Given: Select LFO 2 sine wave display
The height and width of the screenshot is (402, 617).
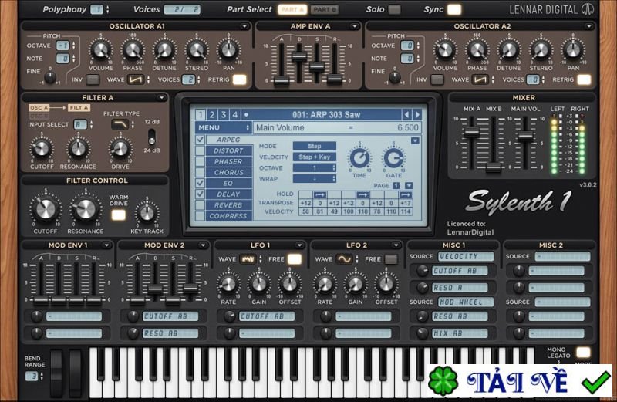Looking at the screenshot, I should (x=344, y=259).
